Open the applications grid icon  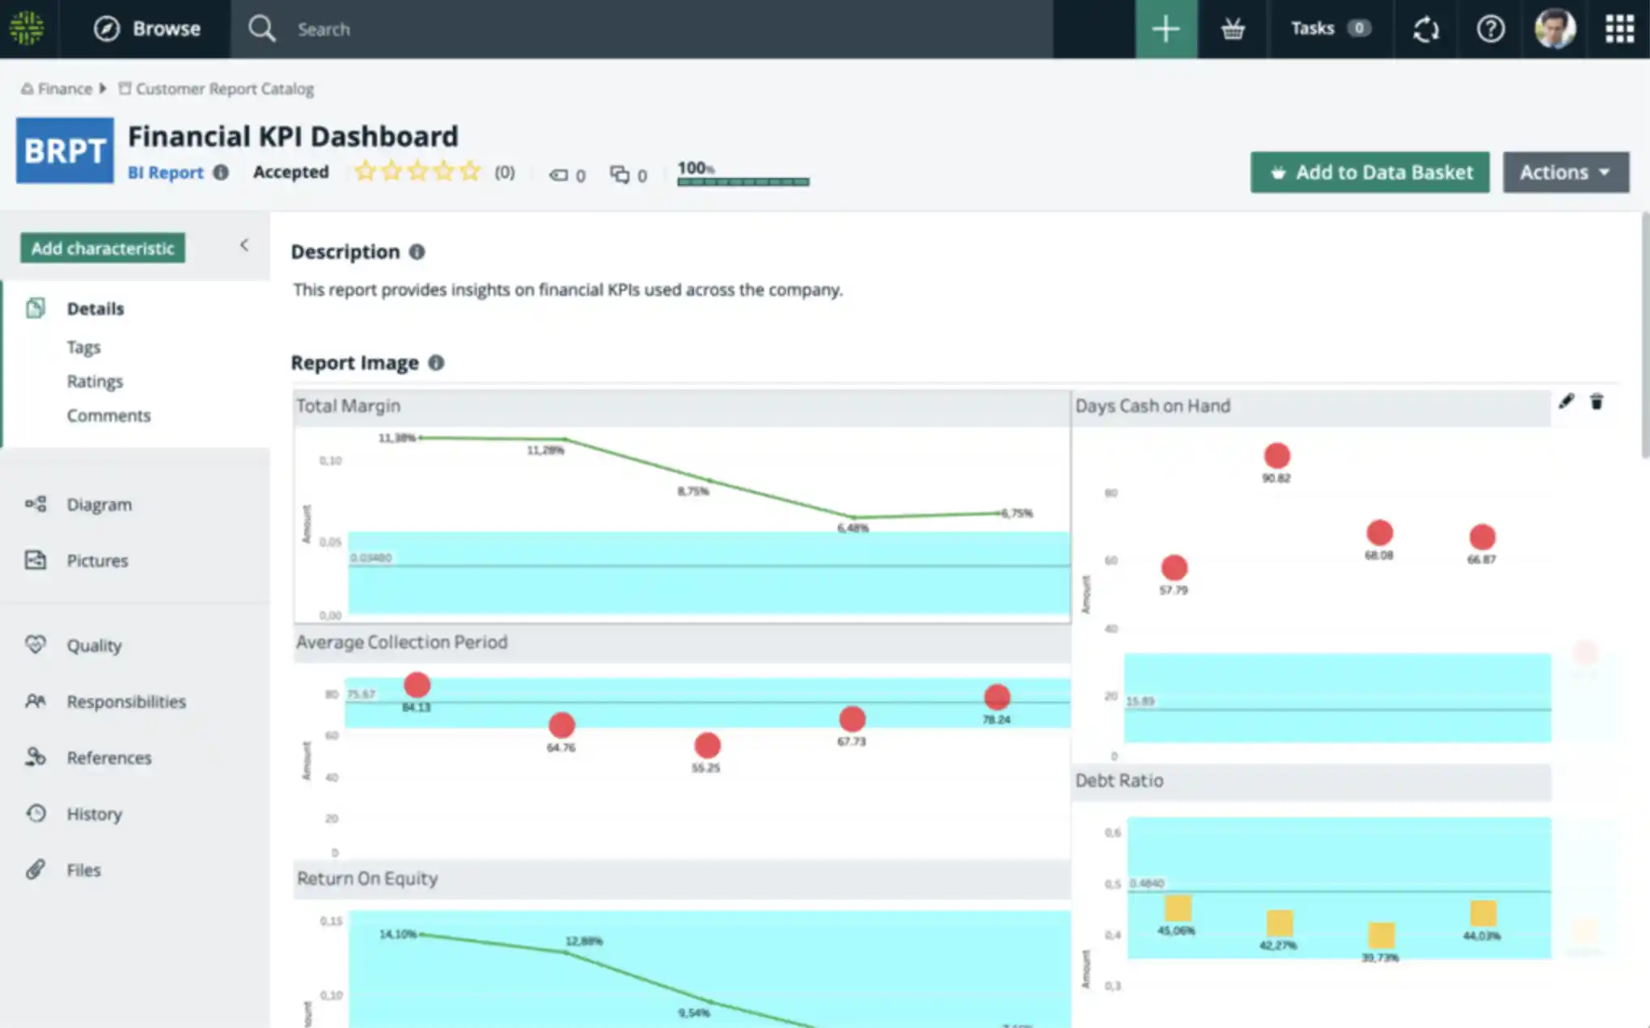1619,29
